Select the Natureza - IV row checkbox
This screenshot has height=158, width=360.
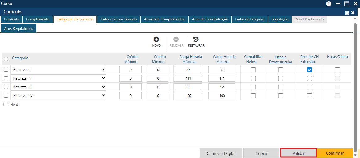tap(6, 95)
